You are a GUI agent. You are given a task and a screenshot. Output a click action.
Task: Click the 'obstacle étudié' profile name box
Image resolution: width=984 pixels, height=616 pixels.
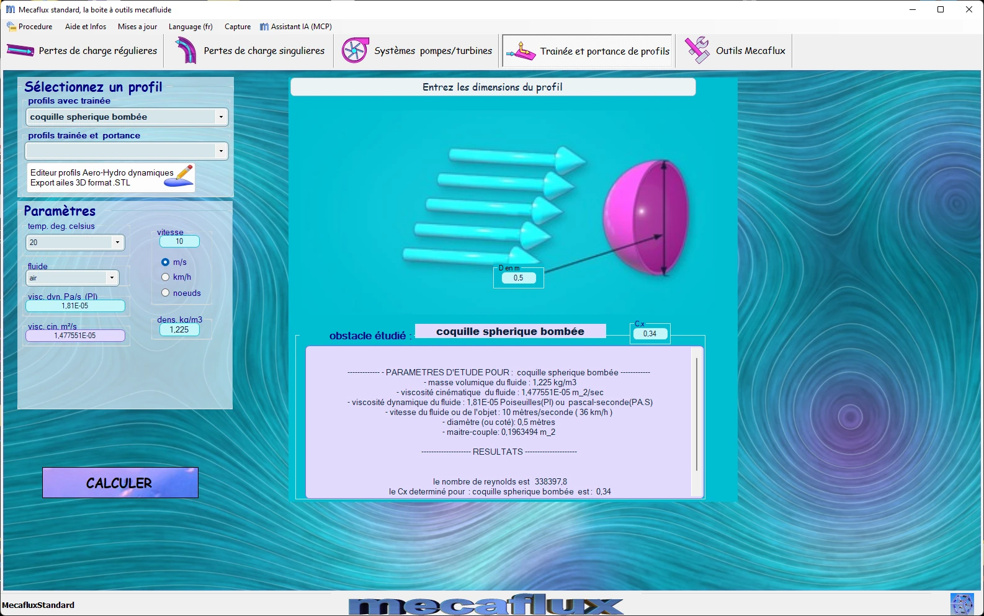click(x=510, y=331)
